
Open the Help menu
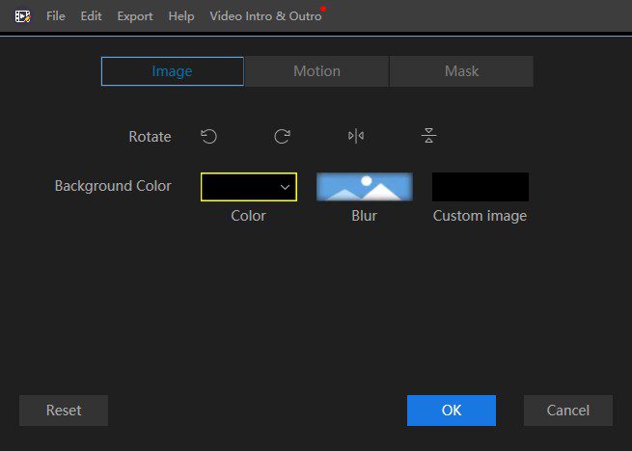(180, 16)
